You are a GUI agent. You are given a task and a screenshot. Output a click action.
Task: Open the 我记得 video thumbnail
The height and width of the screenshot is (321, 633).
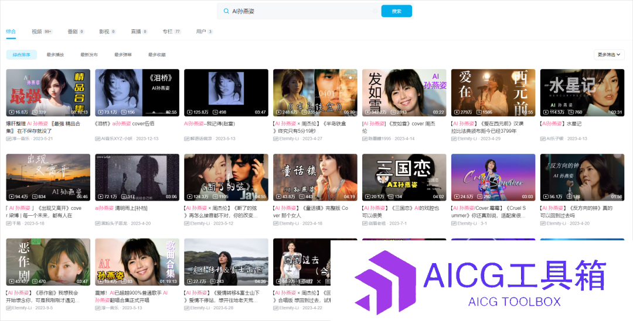226,92
